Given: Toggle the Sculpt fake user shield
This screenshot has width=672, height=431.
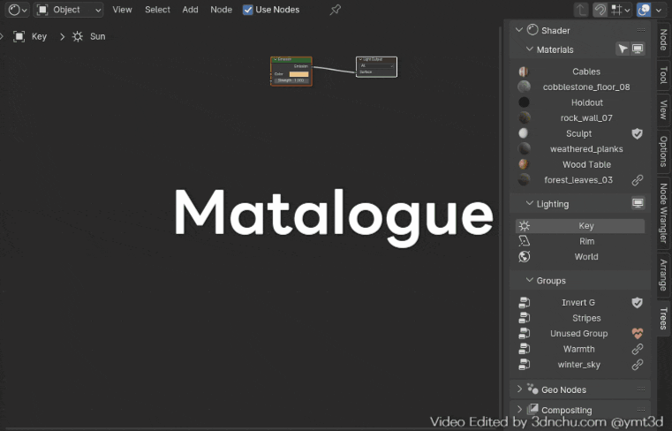Looking at the screenshot, I should click(x=638, y=133).
